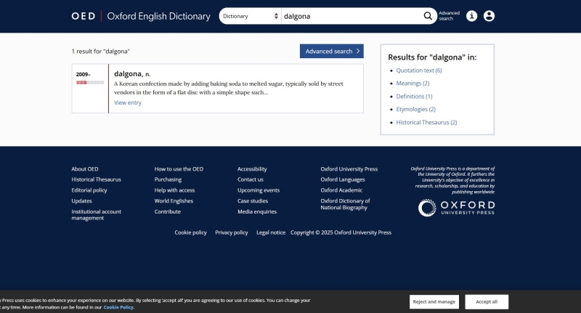Open Oxford Languages footer link
Image resolution: width=581 pixels, height=313 pixels.
point(342,179)
